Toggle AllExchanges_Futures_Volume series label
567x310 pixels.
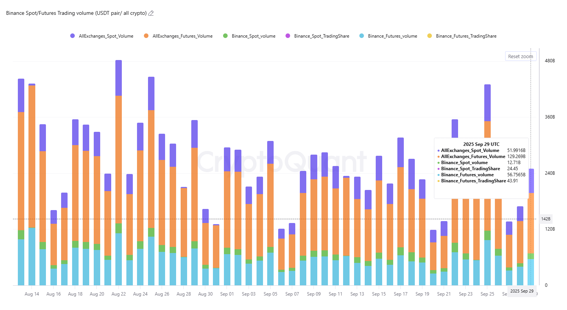click(x=182, y=36)
